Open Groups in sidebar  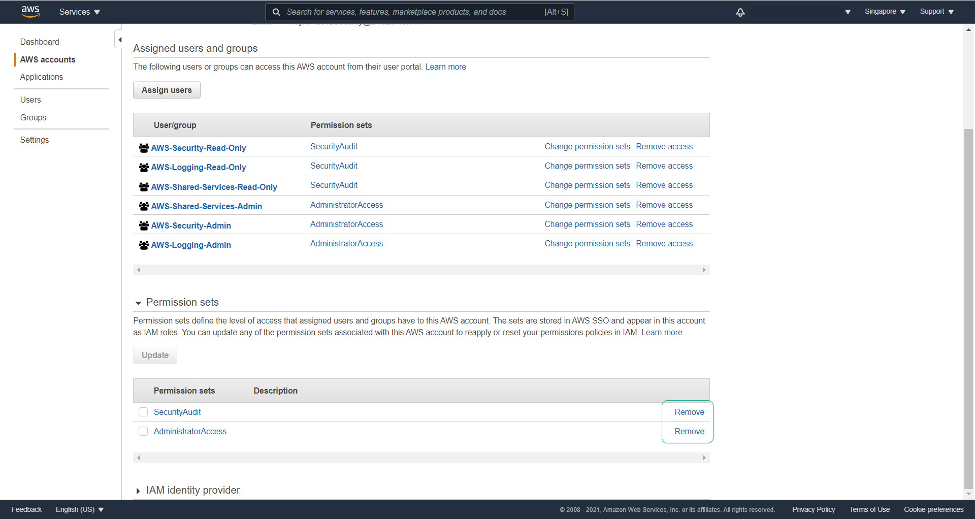(33, 117)
